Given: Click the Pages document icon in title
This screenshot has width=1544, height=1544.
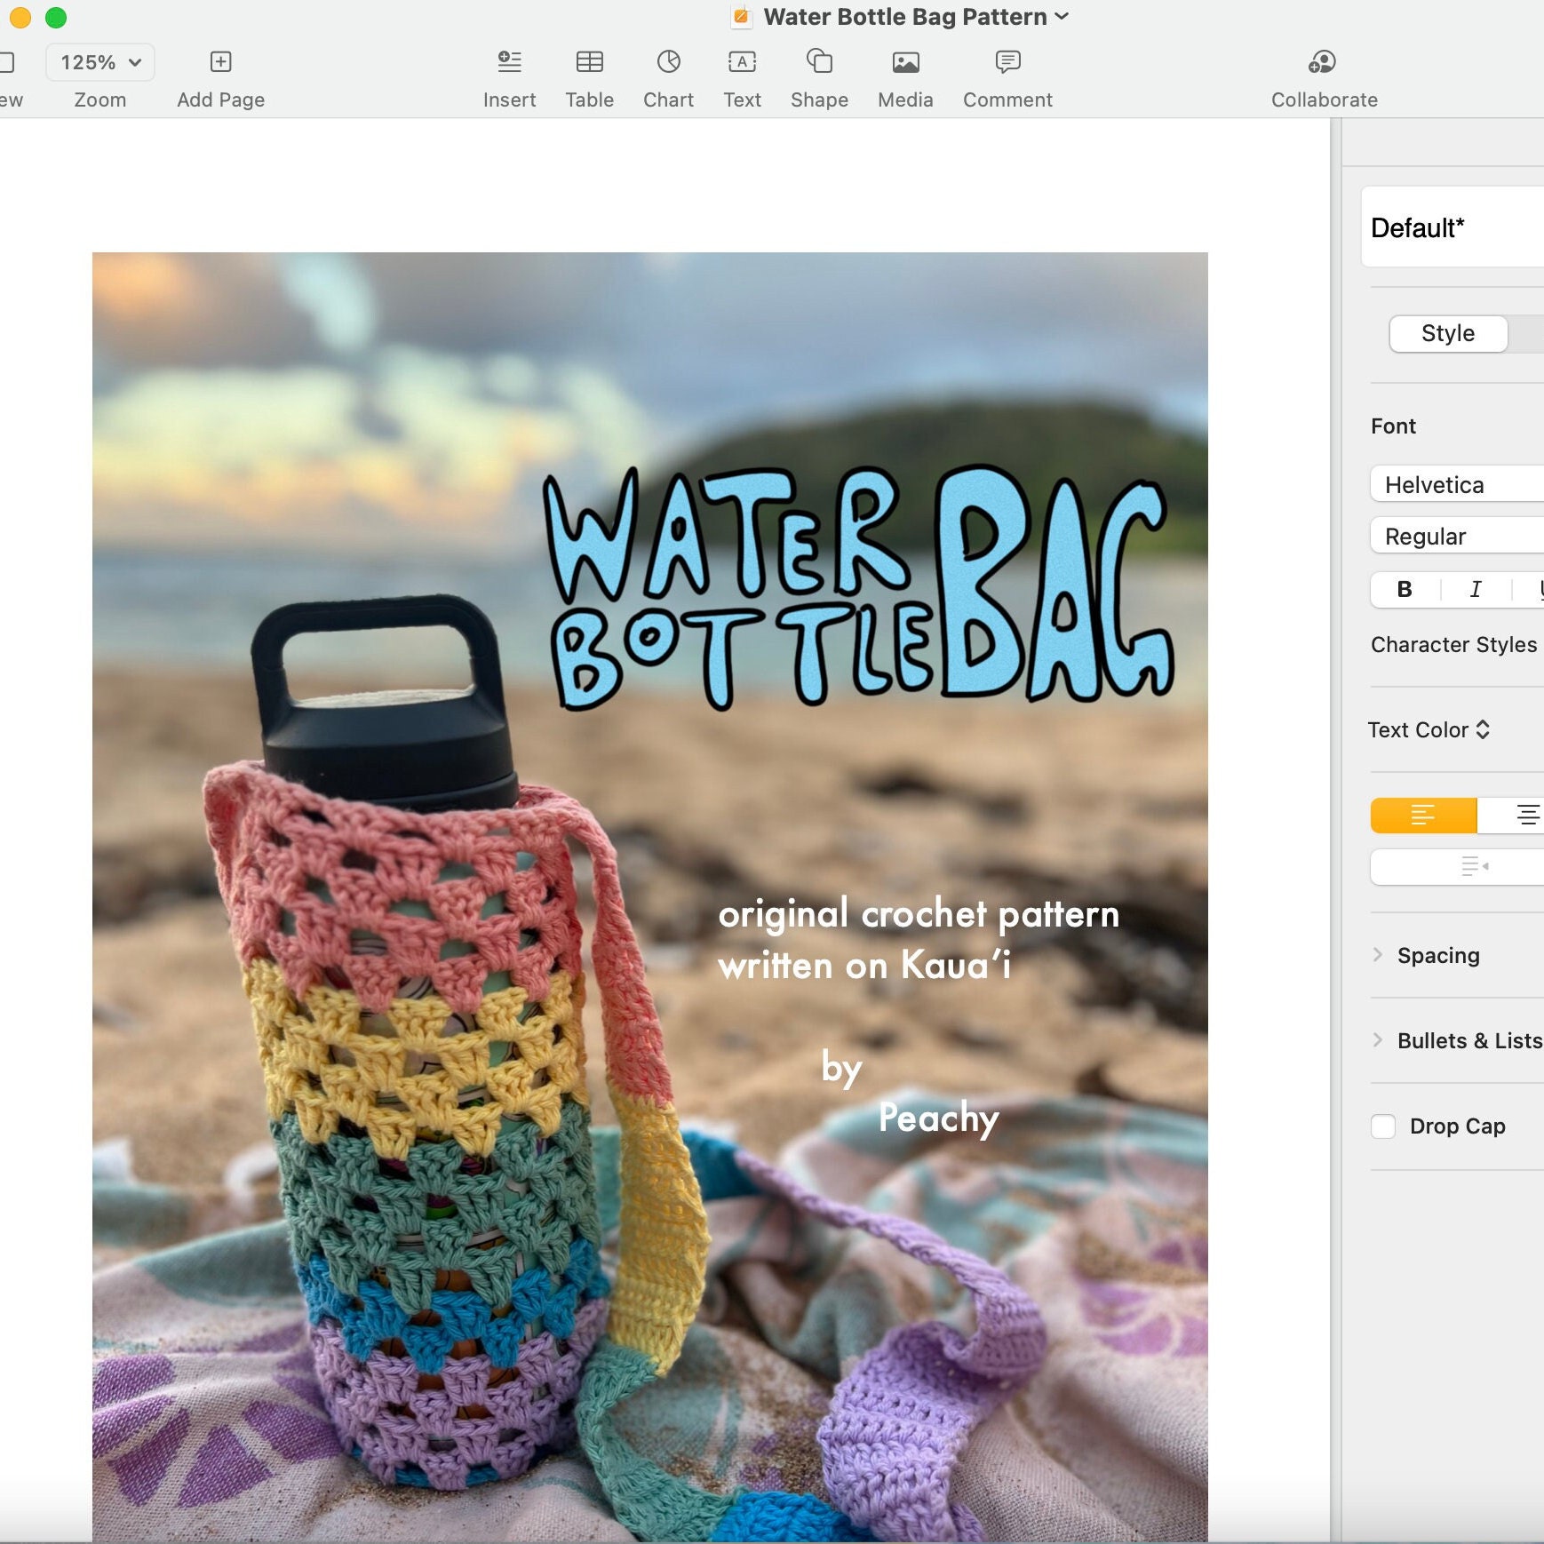Looking at the screenshot, I should tap(741, 16).
